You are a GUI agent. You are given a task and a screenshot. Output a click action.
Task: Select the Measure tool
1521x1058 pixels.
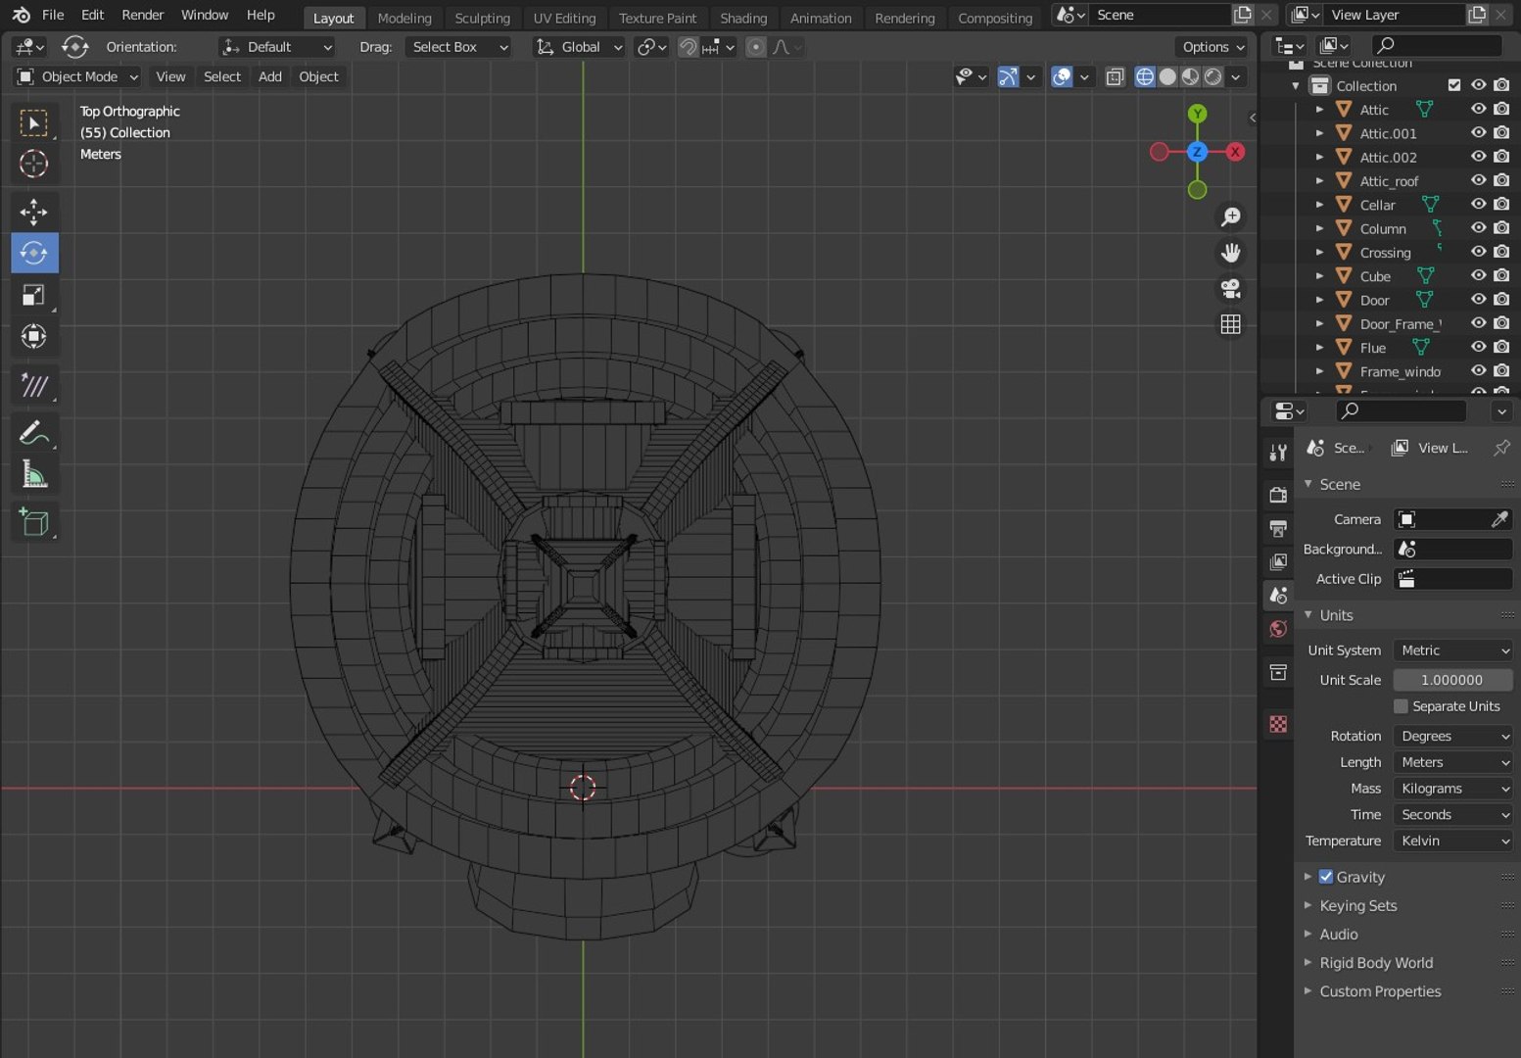34,475
